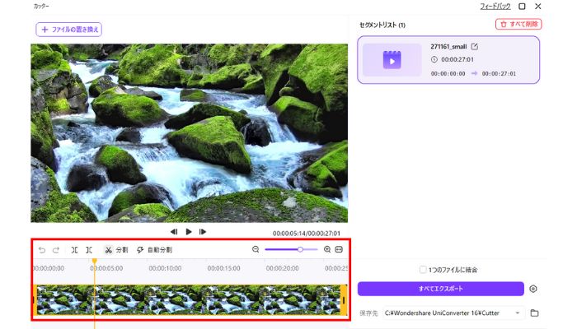
Task: Delete all segments with the red button
Action: tap(518, 24)
